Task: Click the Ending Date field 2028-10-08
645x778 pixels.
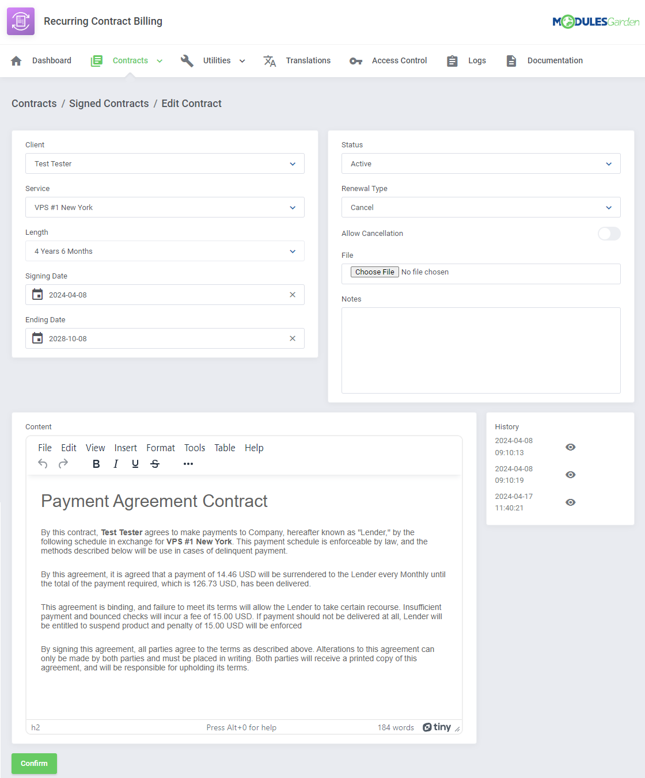Action: (x=165, y=338)
